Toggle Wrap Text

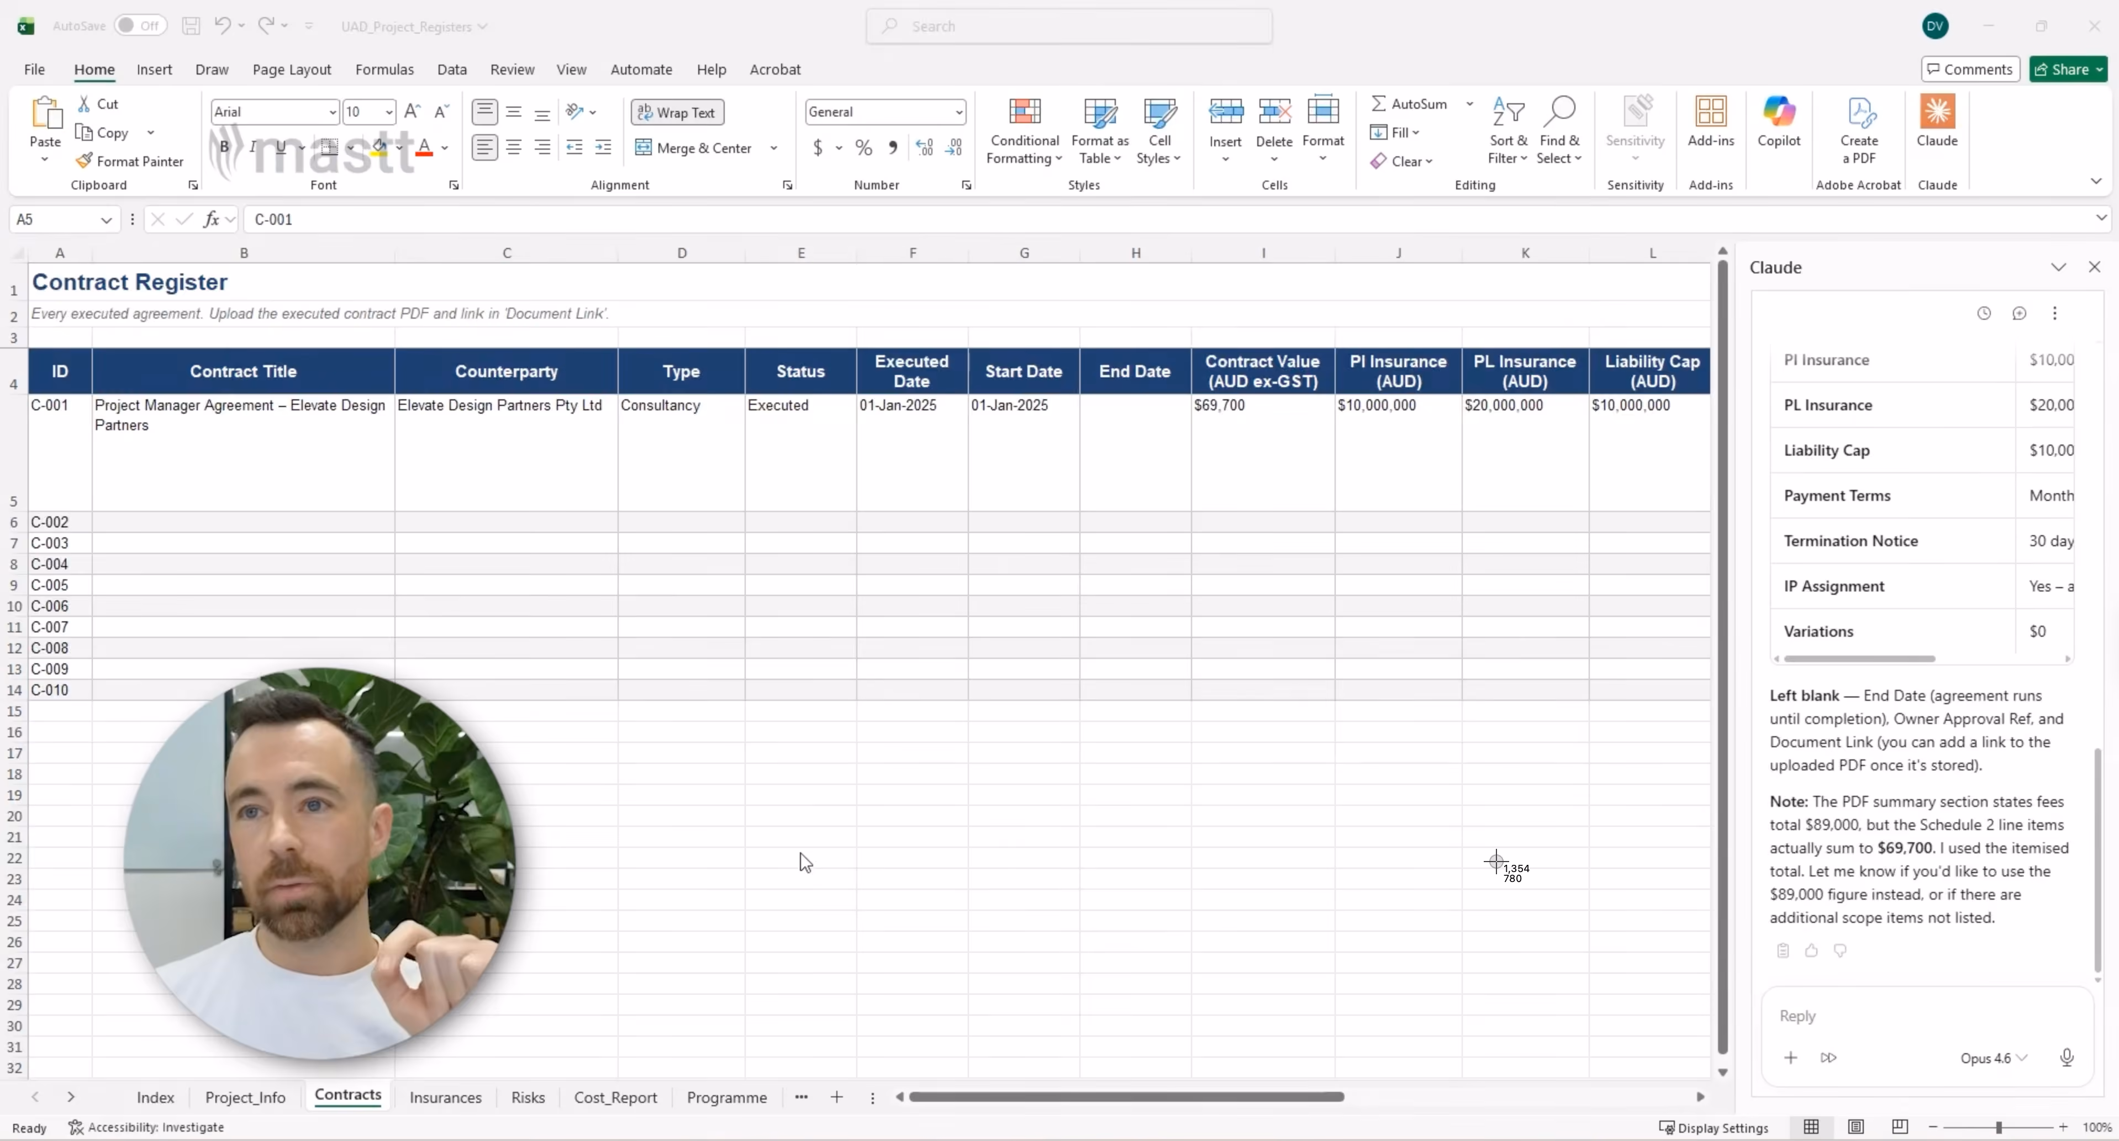677,113
